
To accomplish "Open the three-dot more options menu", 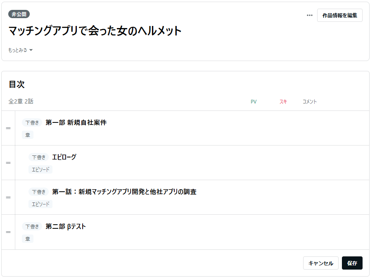I will pos(309,16).
